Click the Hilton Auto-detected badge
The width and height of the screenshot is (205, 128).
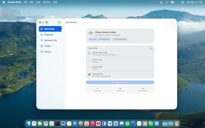[x=99, y=39]
